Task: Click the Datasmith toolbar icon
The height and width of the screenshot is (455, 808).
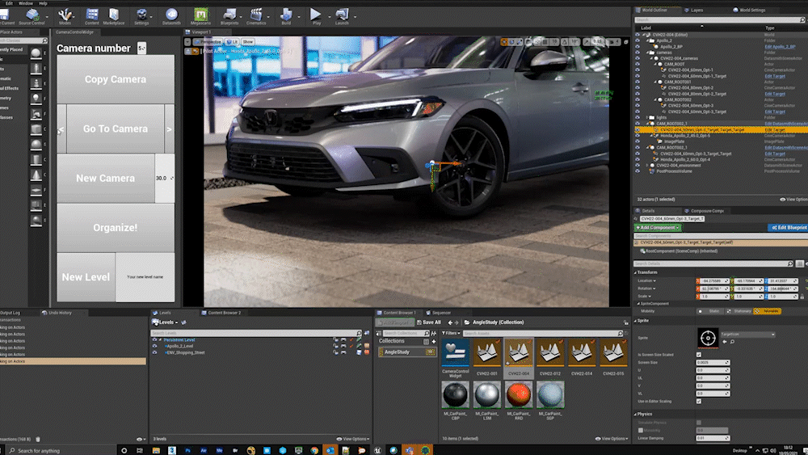Action: (171, 15)
